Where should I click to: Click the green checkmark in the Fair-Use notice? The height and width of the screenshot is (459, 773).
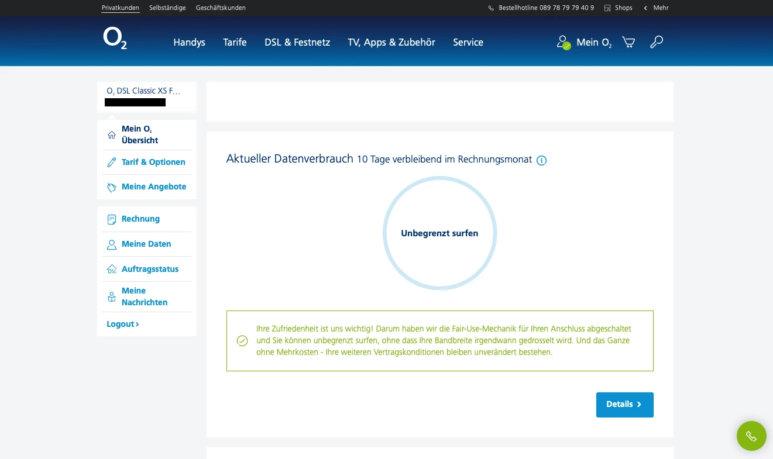click(x=242, y=341)
